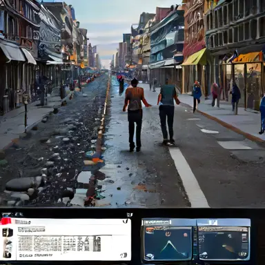The image size is (265, 265).
Task: Open the small picture thumbnail inside the white panel
Action: (x=97, y=244)
